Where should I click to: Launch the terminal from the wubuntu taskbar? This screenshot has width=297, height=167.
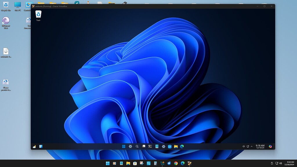pyautogui.click(x=150, y=146)
